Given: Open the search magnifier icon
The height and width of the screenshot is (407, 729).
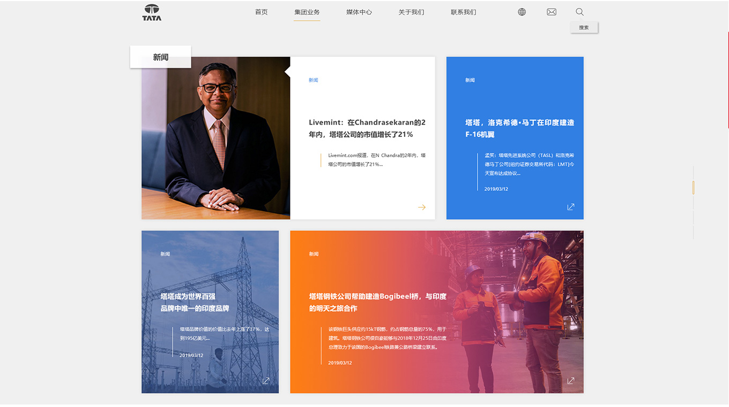Looking at the screenshot, I should (579, 12).
